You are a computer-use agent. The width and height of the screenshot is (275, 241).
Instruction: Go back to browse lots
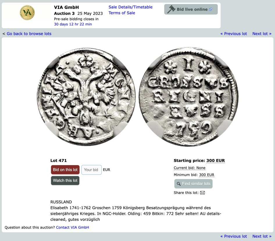click(x=29, y=34)
